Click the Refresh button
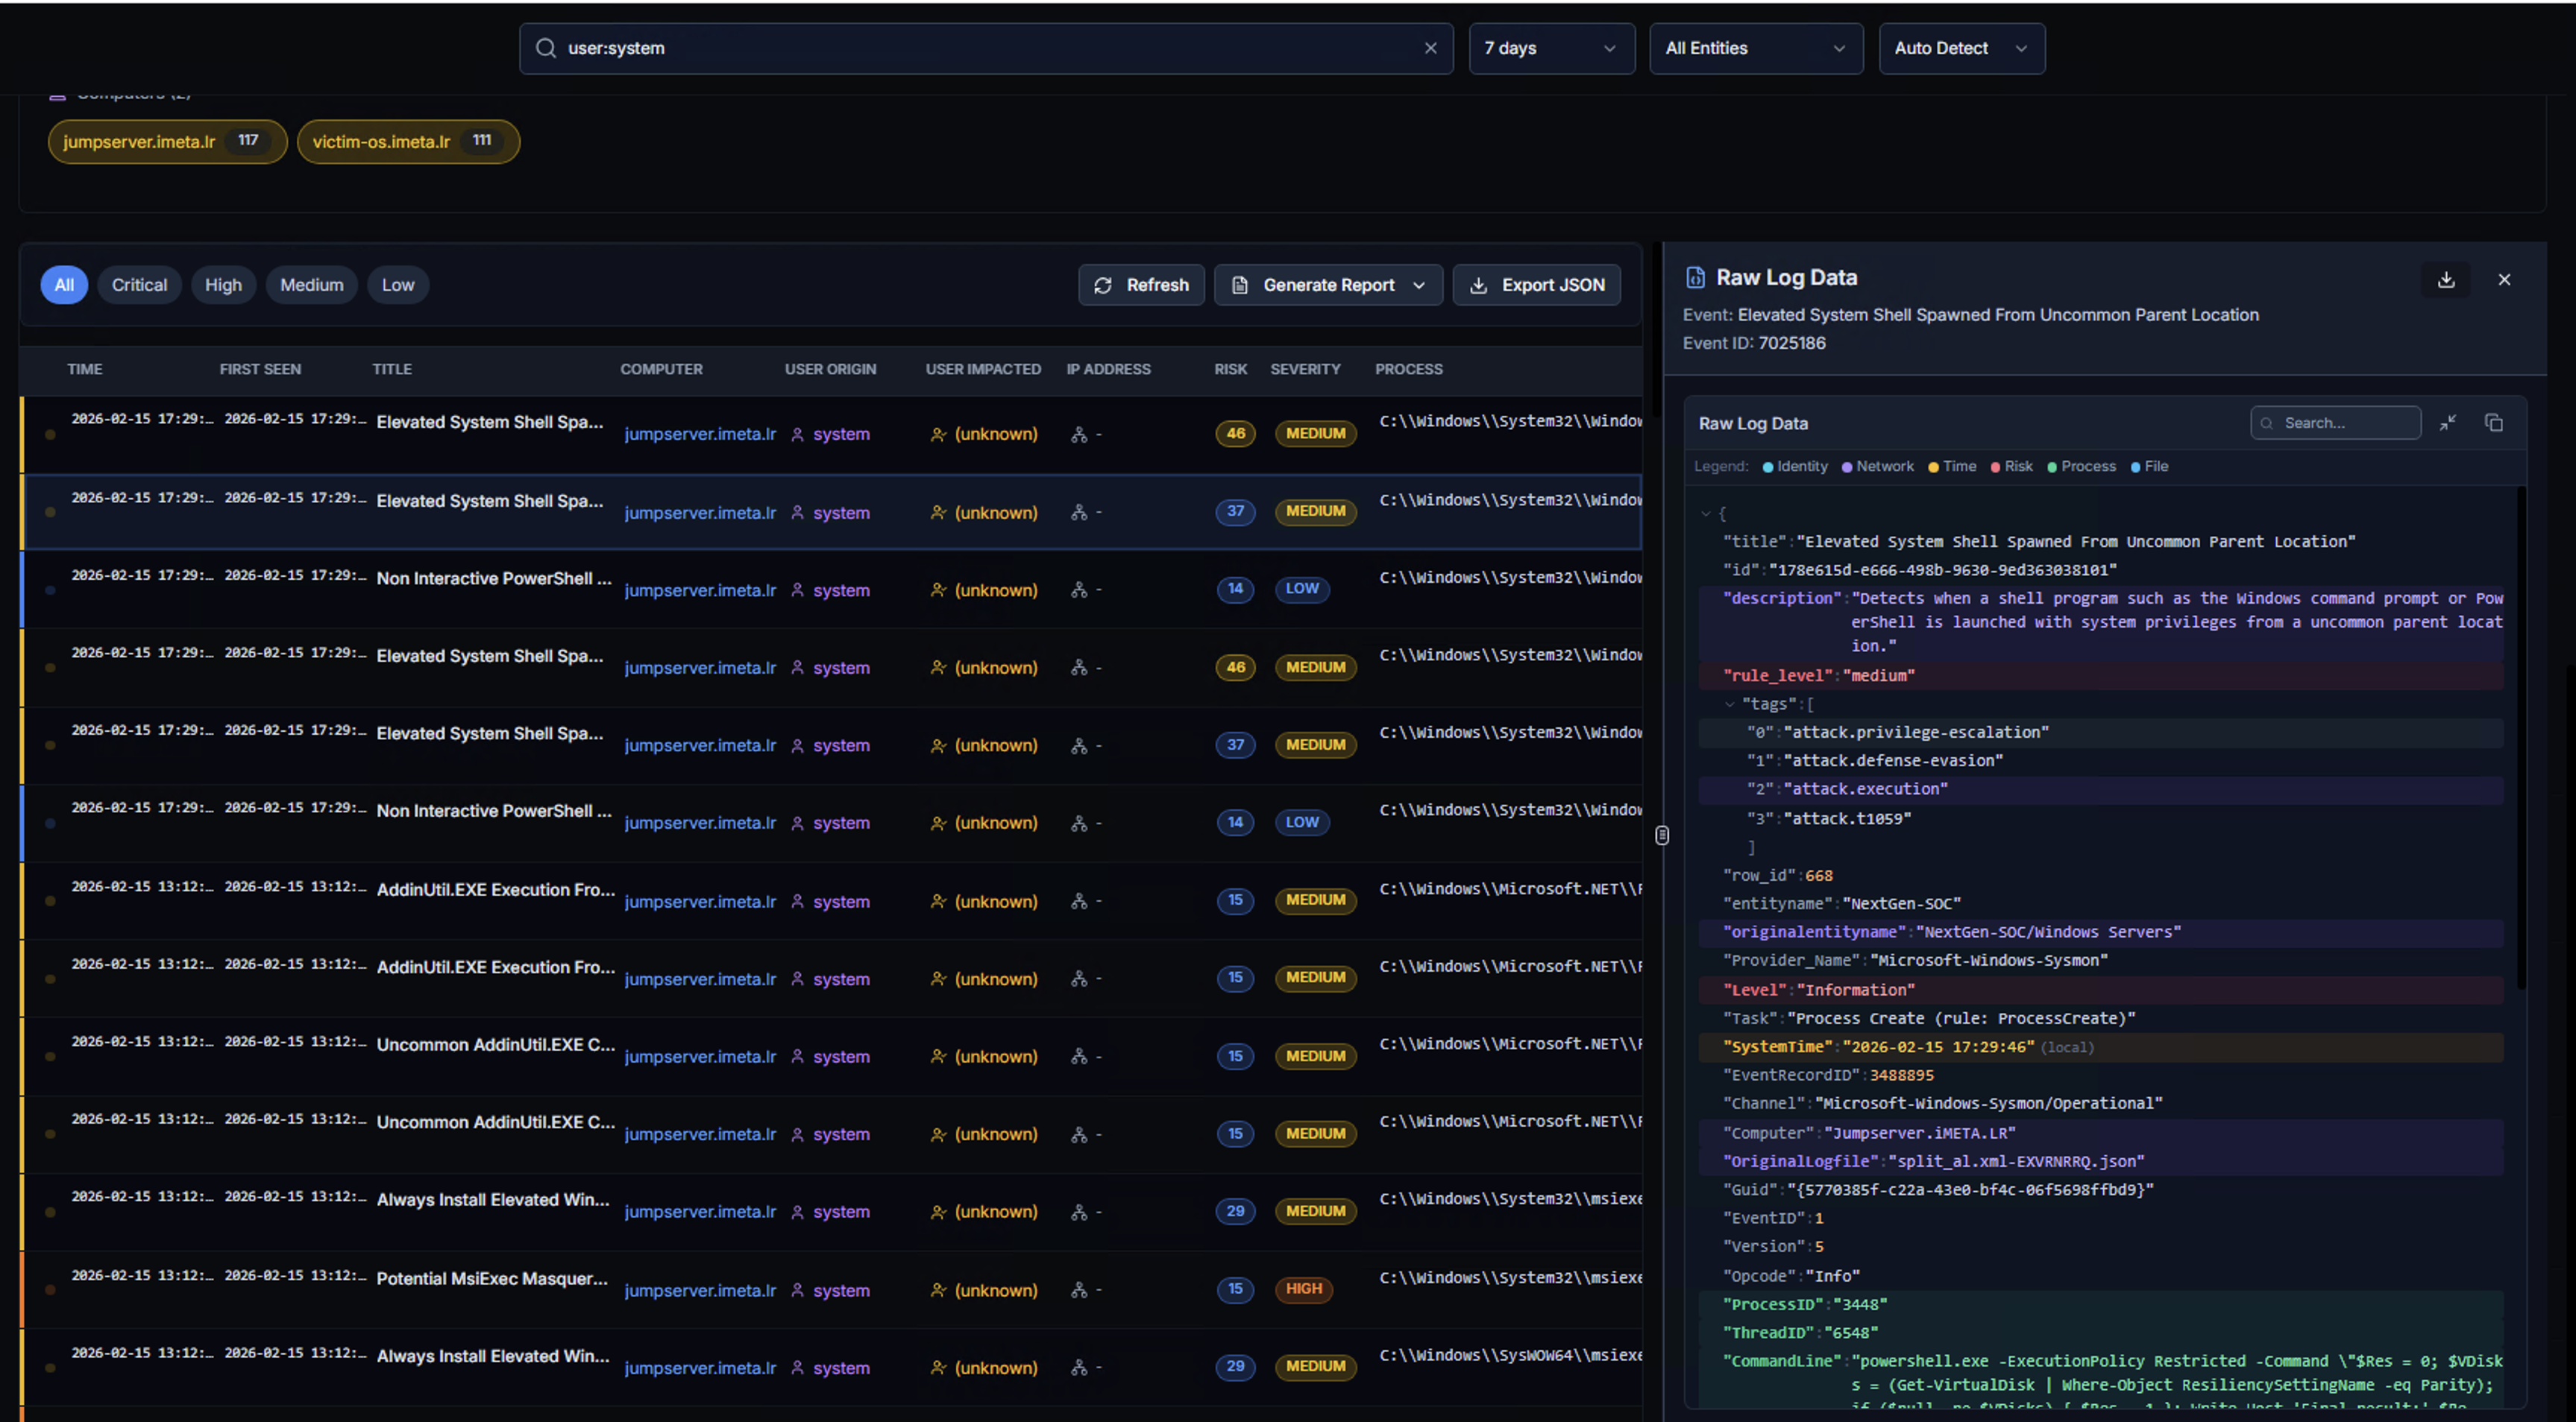 tap(1141, 285)
